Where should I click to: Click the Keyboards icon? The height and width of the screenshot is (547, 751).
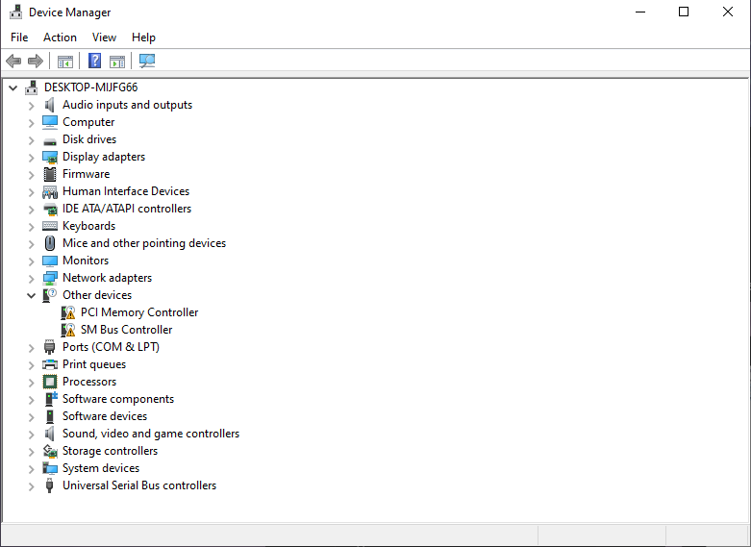[x=50, y=226]
